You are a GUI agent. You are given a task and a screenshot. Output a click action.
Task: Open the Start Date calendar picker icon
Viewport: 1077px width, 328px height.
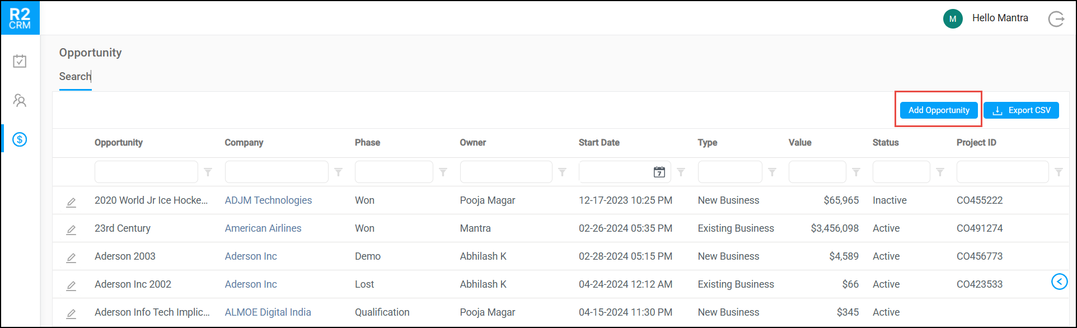tap(659, 172)
